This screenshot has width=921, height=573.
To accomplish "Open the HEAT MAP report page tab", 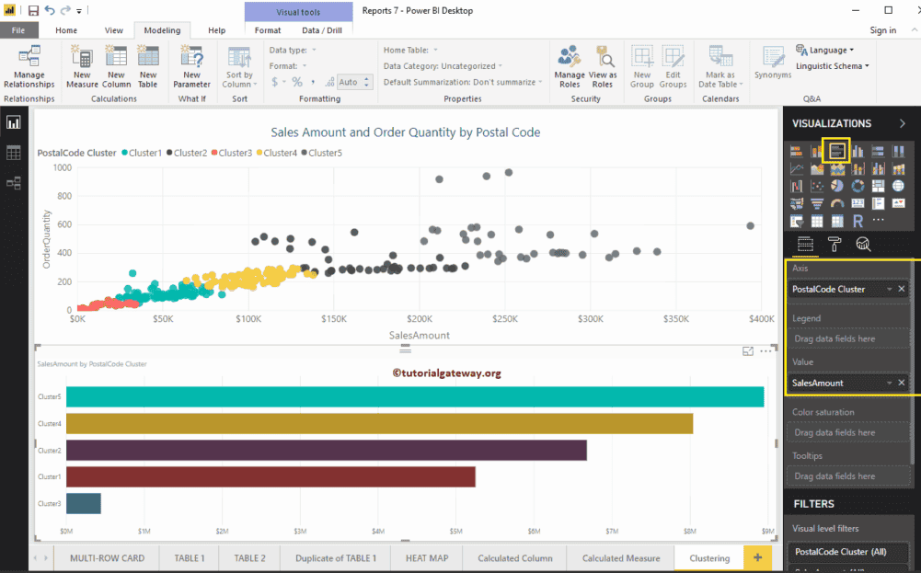I will pyautogui.click(x=426, y=557).
